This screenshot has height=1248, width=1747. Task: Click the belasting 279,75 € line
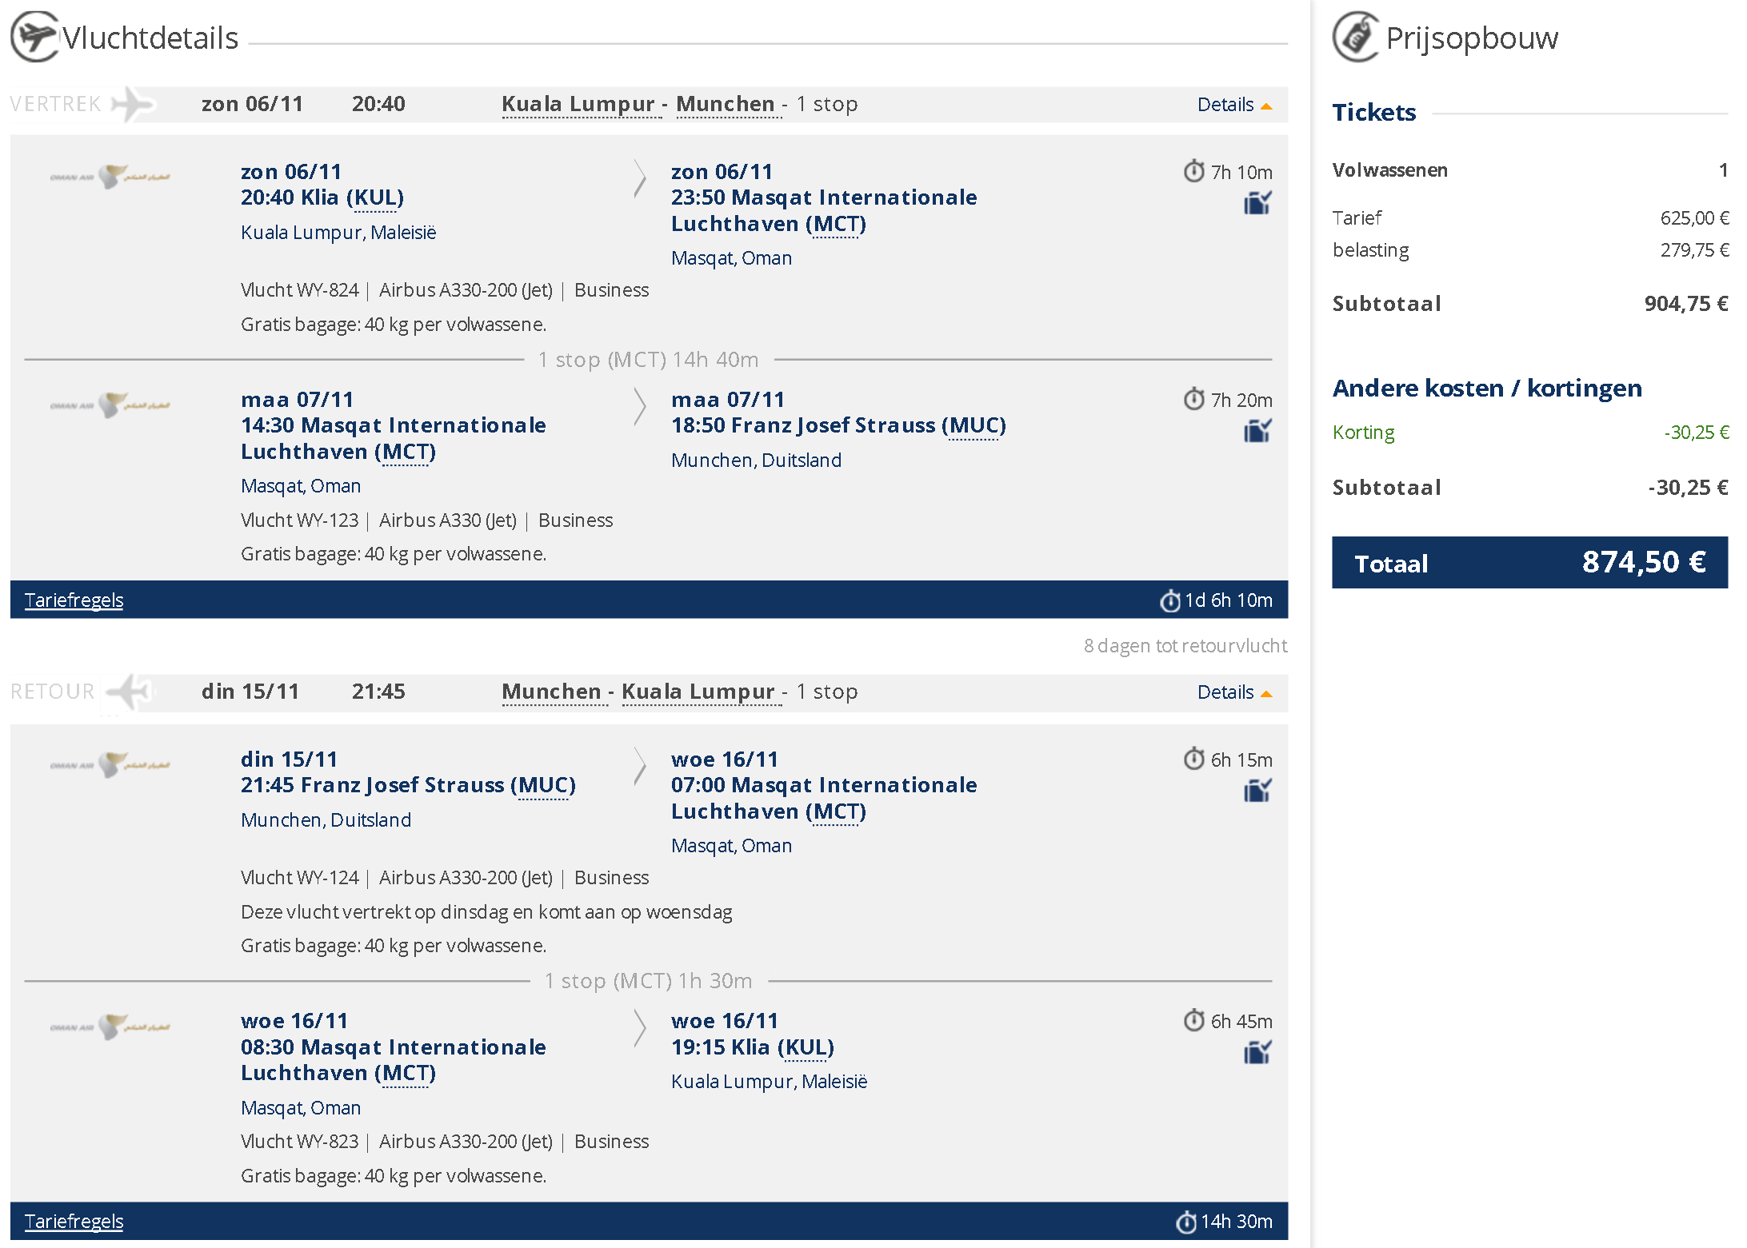tap(1529, 250)
